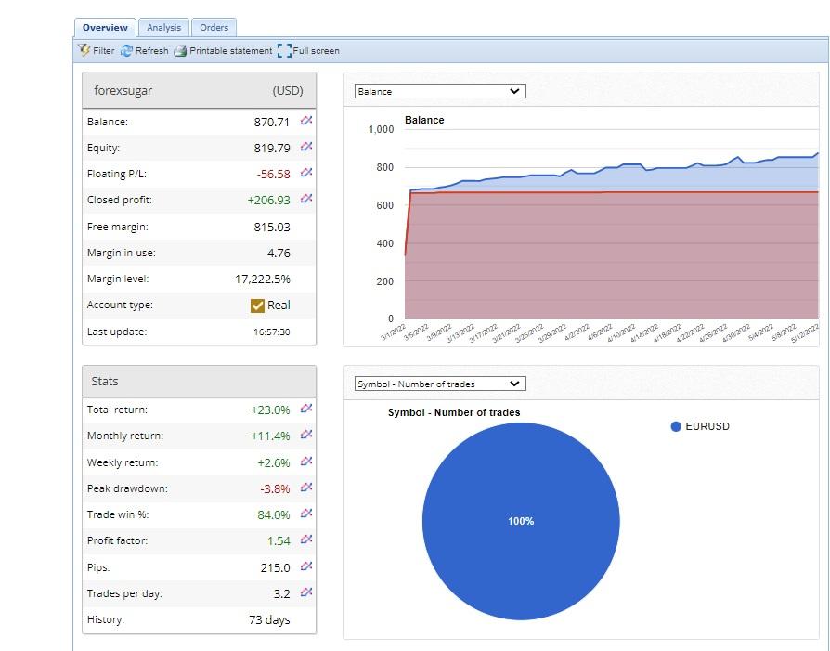Image resolution: width=830 pixels, height=651 pixels.
Task: Click the trades per day value 3.2
Action: point(281,593)
